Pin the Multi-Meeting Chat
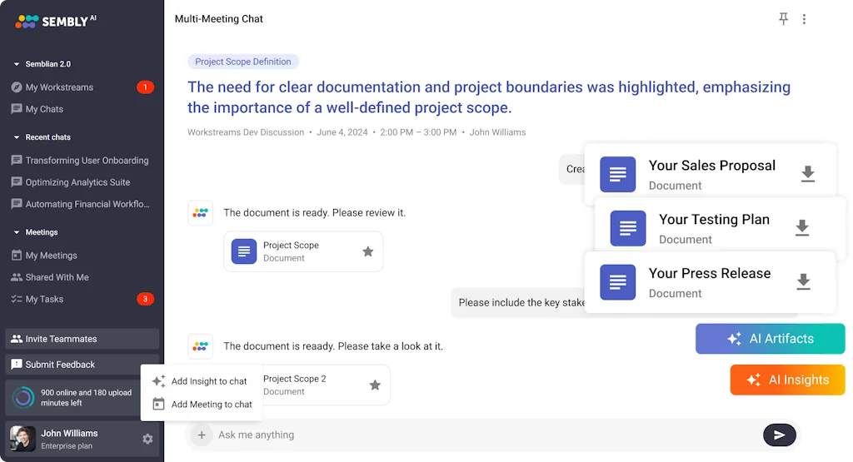853x462 pixels. [x=783, y=19]
